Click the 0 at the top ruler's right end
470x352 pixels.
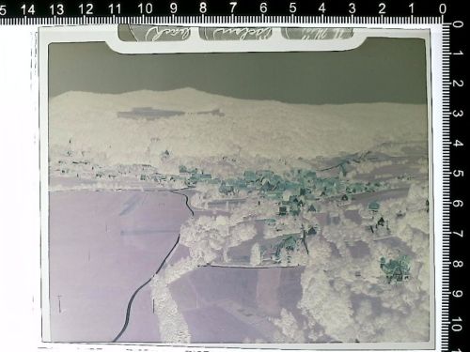pos(442,8)
